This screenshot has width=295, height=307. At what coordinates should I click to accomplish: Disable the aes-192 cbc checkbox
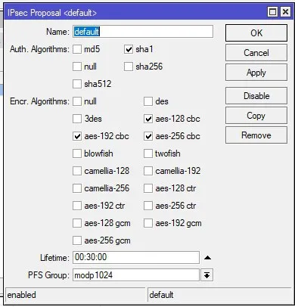pyautogui.click(x=77, y=136)
